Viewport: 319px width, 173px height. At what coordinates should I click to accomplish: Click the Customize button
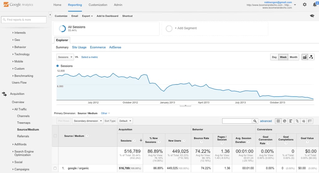(61, 16)
